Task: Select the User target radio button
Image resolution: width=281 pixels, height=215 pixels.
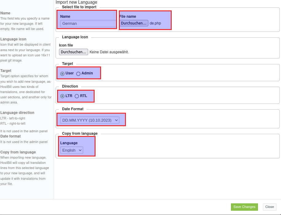Action: 62,74
